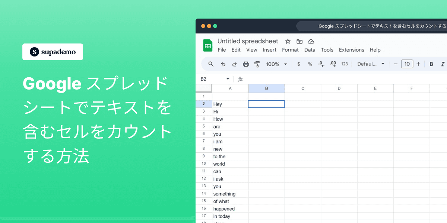Increase font size with plus button
The image size is (447, 223).
point(418,64)
